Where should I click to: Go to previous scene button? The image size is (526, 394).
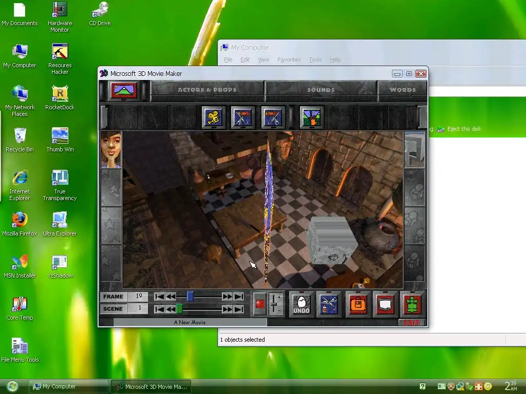(x=171, y=309)
